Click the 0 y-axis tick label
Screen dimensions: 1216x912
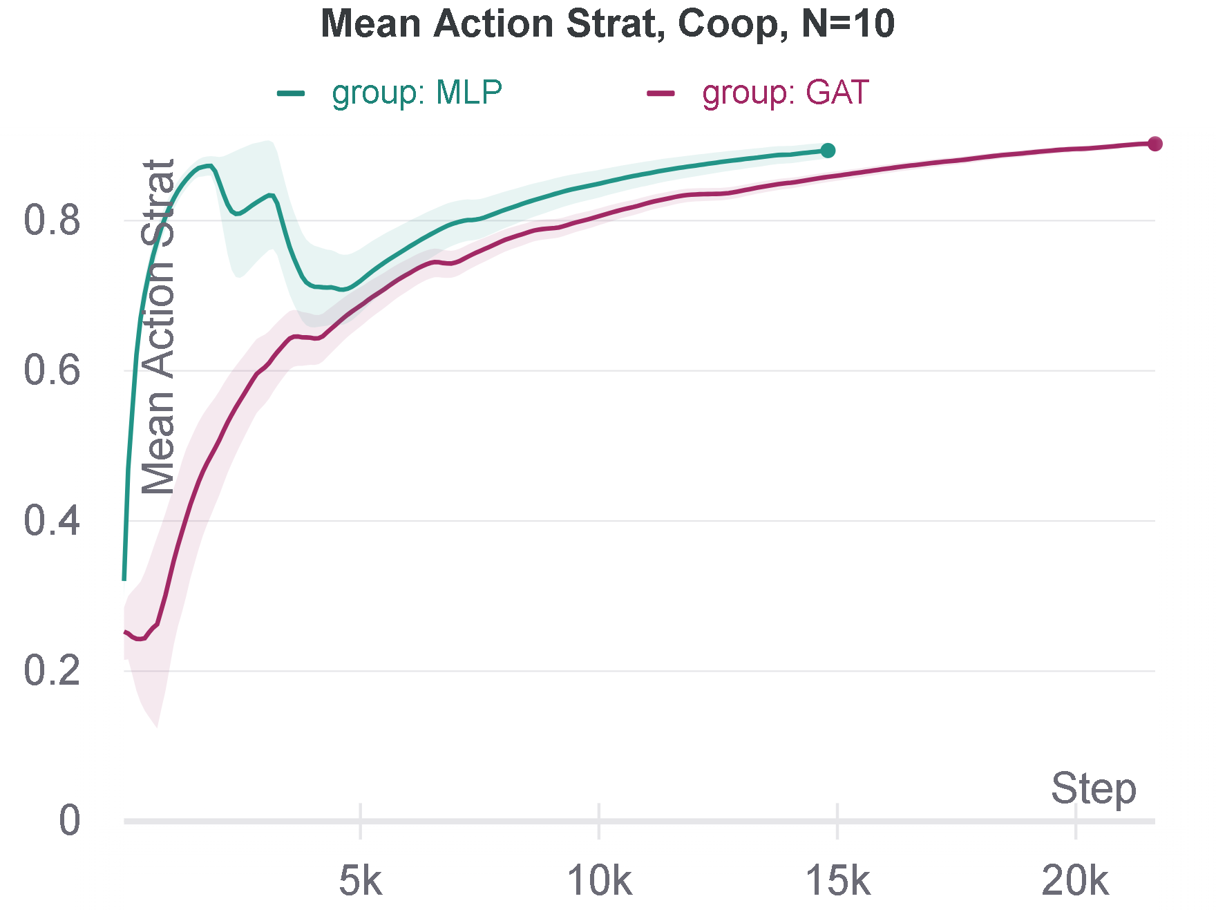(69, 821)
